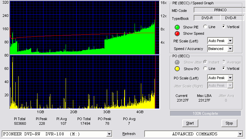Click inside the green PIE graph
The width and height of the screenshot is (246, 139).
click(85, 27)
